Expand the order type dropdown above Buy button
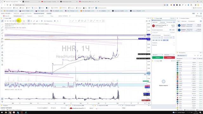The width and height of the screenshot is (203, 114). point(158,55)
